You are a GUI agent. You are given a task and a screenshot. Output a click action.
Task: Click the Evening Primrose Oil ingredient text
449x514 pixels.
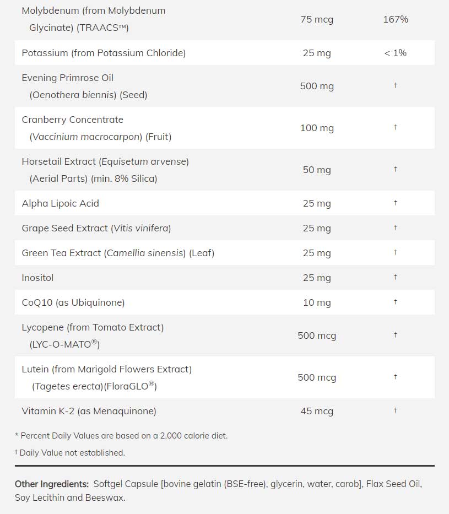point(67,78)
